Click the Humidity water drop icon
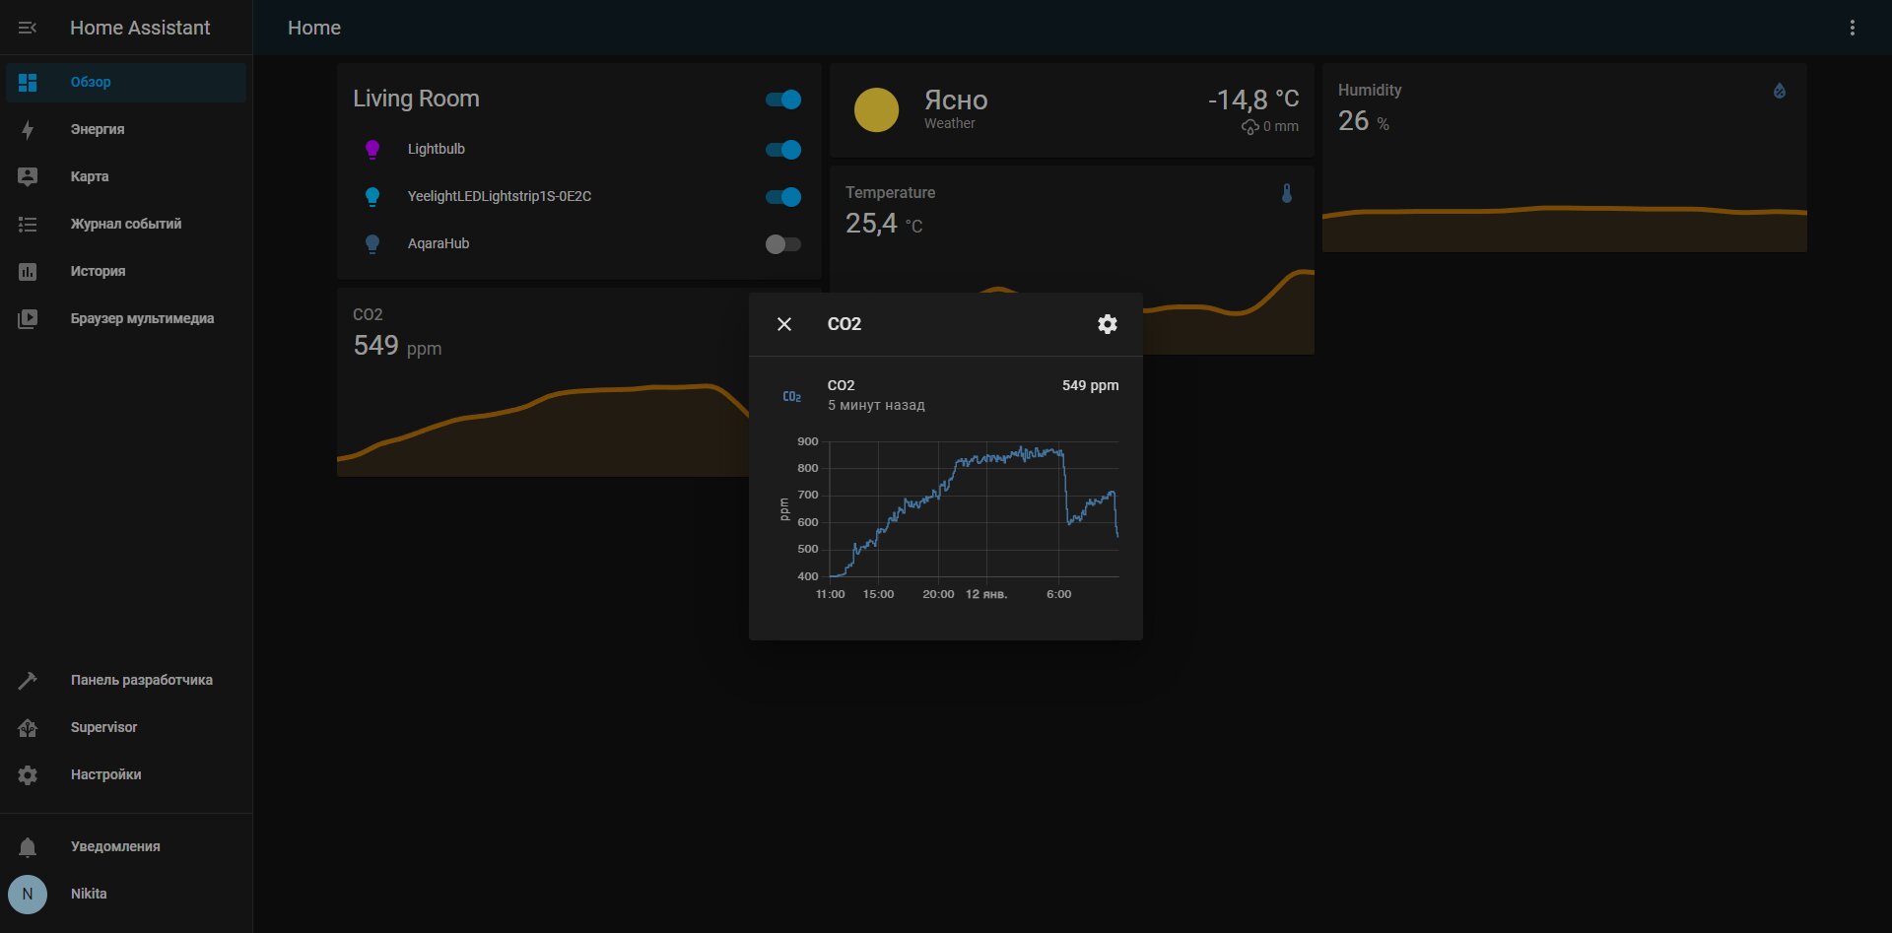The image size is (1892, 933). [x=1780, y=91]
